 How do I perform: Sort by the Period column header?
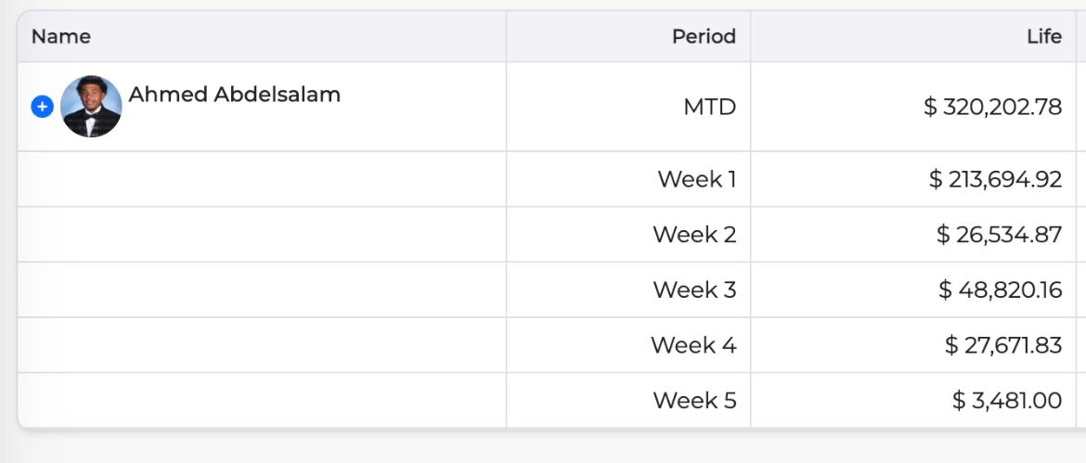tap(704, 36)
